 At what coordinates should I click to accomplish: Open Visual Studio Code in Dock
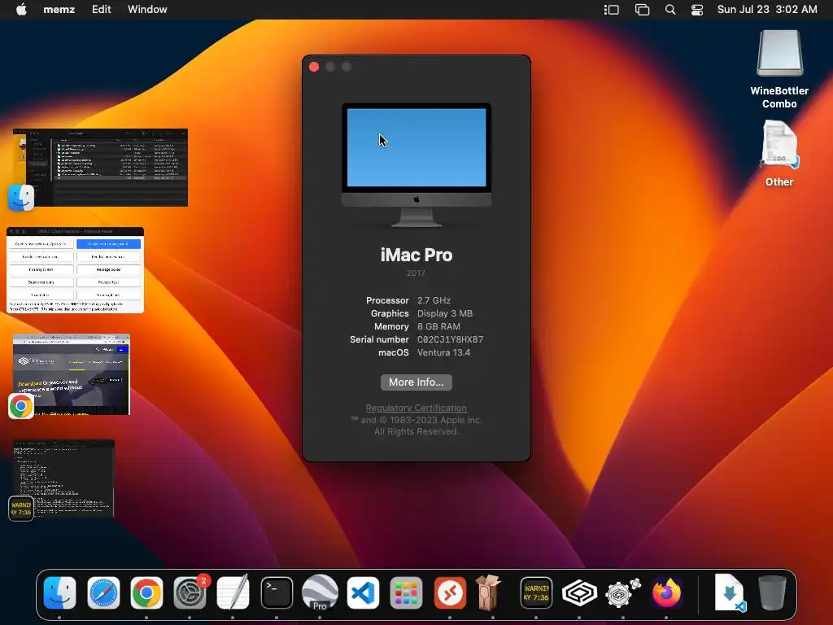(364, 592)
